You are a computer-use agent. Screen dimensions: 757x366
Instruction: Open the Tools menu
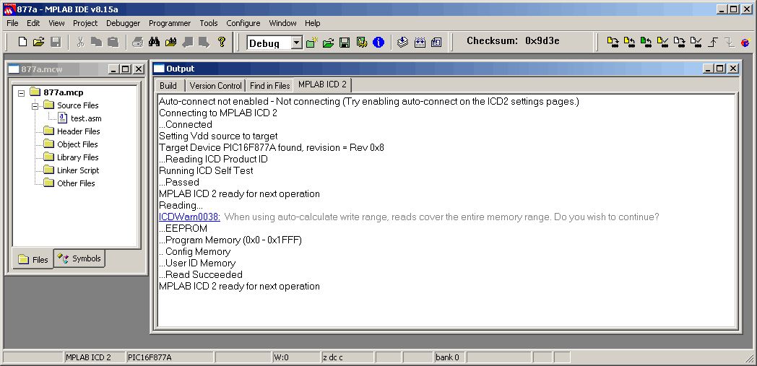[209, 23]
